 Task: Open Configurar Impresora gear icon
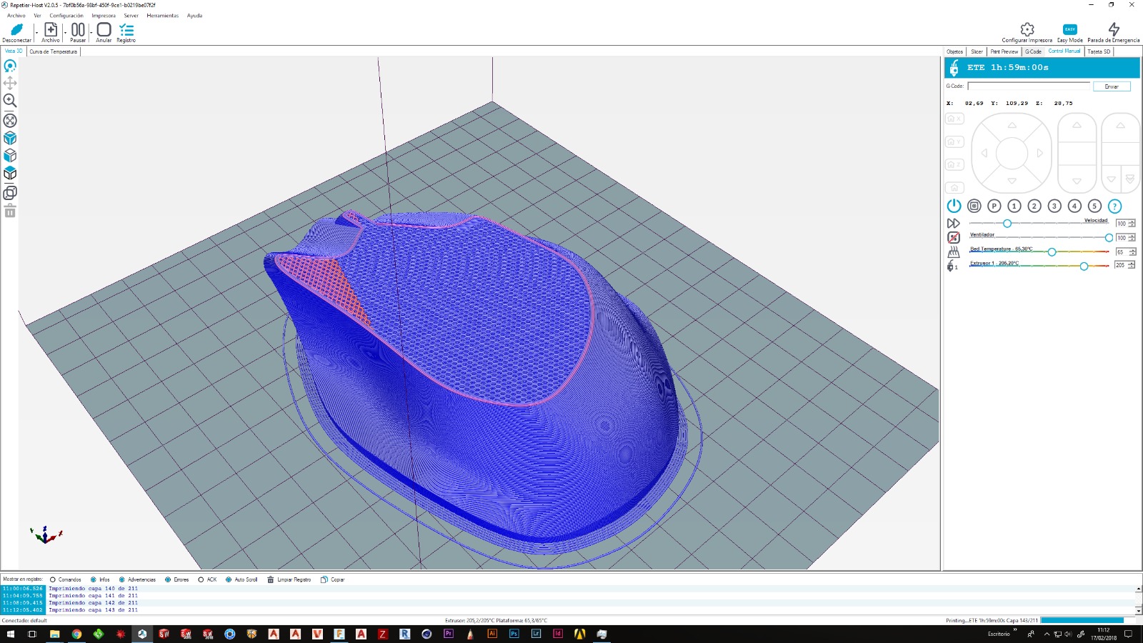1027,29
